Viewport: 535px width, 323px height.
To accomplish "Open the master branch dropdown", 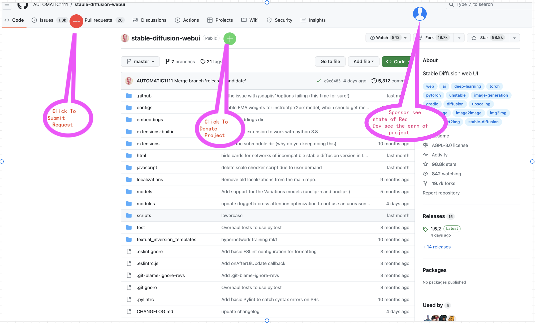I will click(140, 61).
